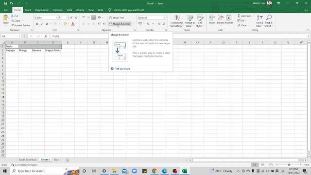Open Conditional Formatting menu

point(176,21)
